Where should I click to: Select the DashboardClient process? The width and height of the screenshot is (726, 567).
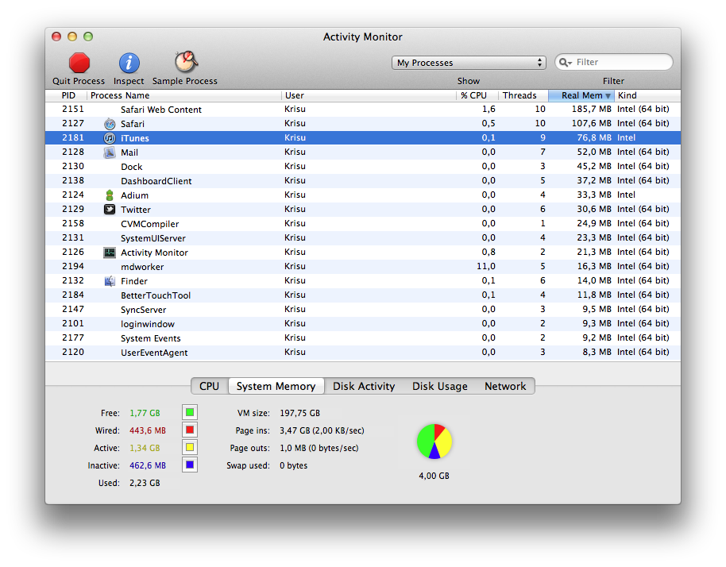[x=363, y=181]
